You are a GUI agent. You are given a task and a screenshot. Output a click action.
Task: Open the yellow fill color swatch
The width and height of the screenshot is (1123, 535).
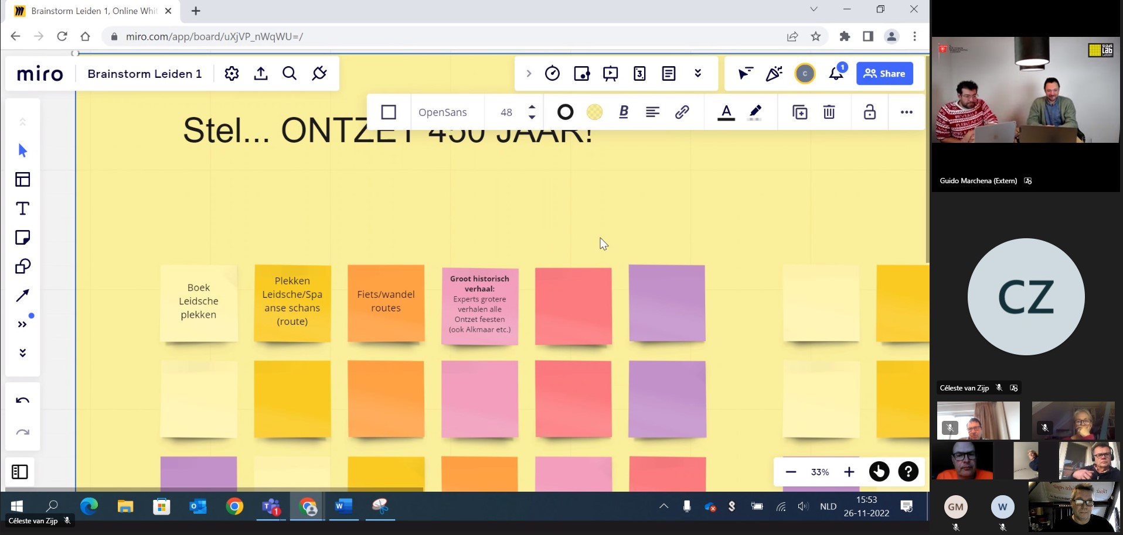pyautogui.click(x=594, y=112)
